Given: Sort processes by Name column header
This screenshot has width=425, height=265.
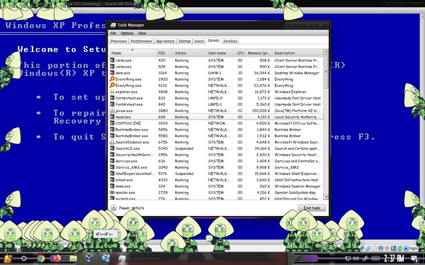Looking at the screenshot, I should 132,53.
